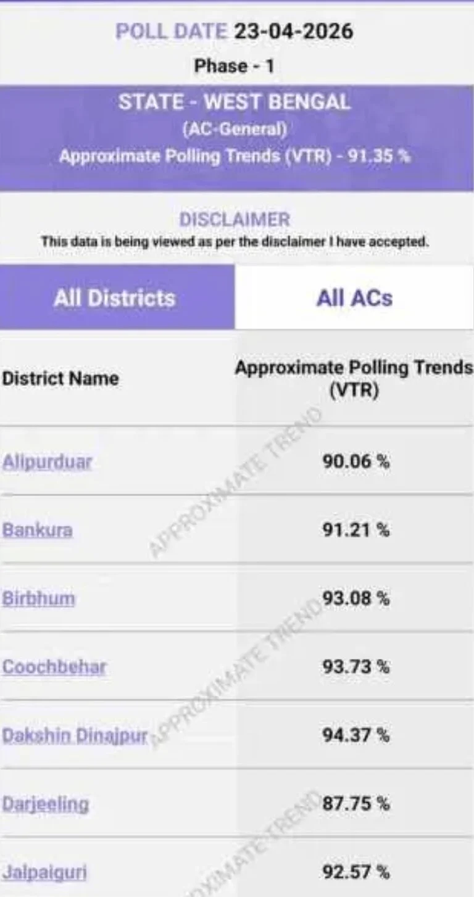Viewport: 474px width, 897px height.
Task: Select the Bankura district link
Action: 38,530
